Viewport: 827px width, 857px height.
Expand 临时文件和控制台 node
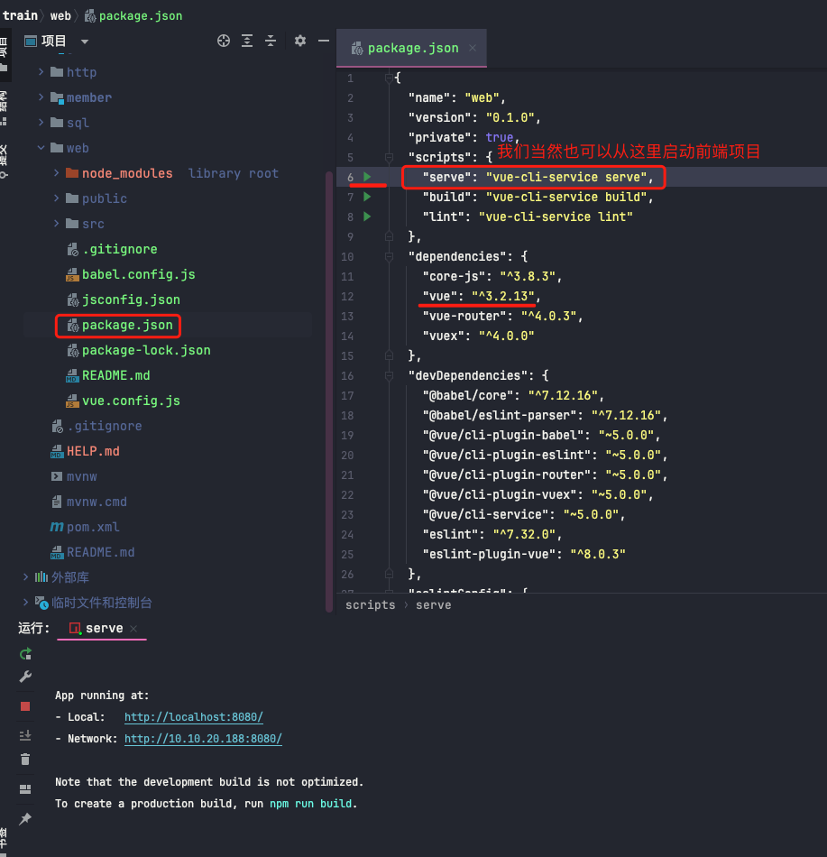[25, 602]
